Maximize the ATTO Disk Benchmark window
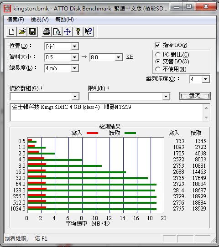 coord(189,7)
